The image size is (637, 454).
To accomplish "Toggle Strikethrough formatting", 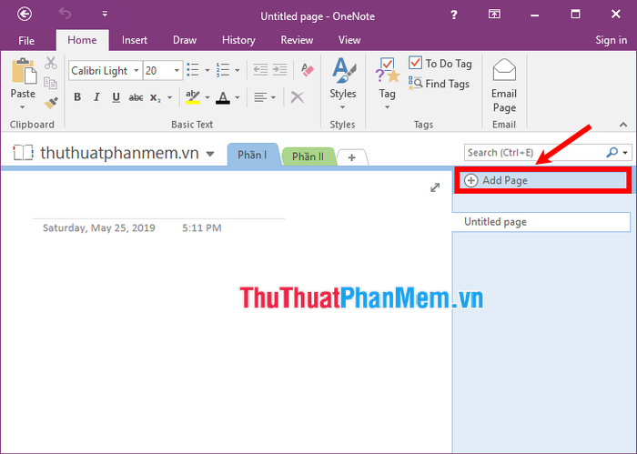I will (x=136, y=98).
